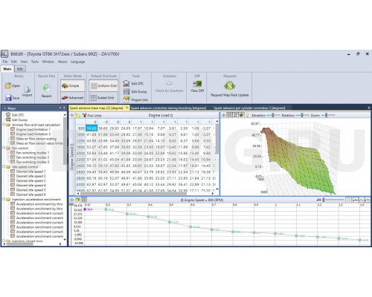Select Edit Dump in Maps tree
The width and height of the screenshot is (372, 297).
point(16,120)
